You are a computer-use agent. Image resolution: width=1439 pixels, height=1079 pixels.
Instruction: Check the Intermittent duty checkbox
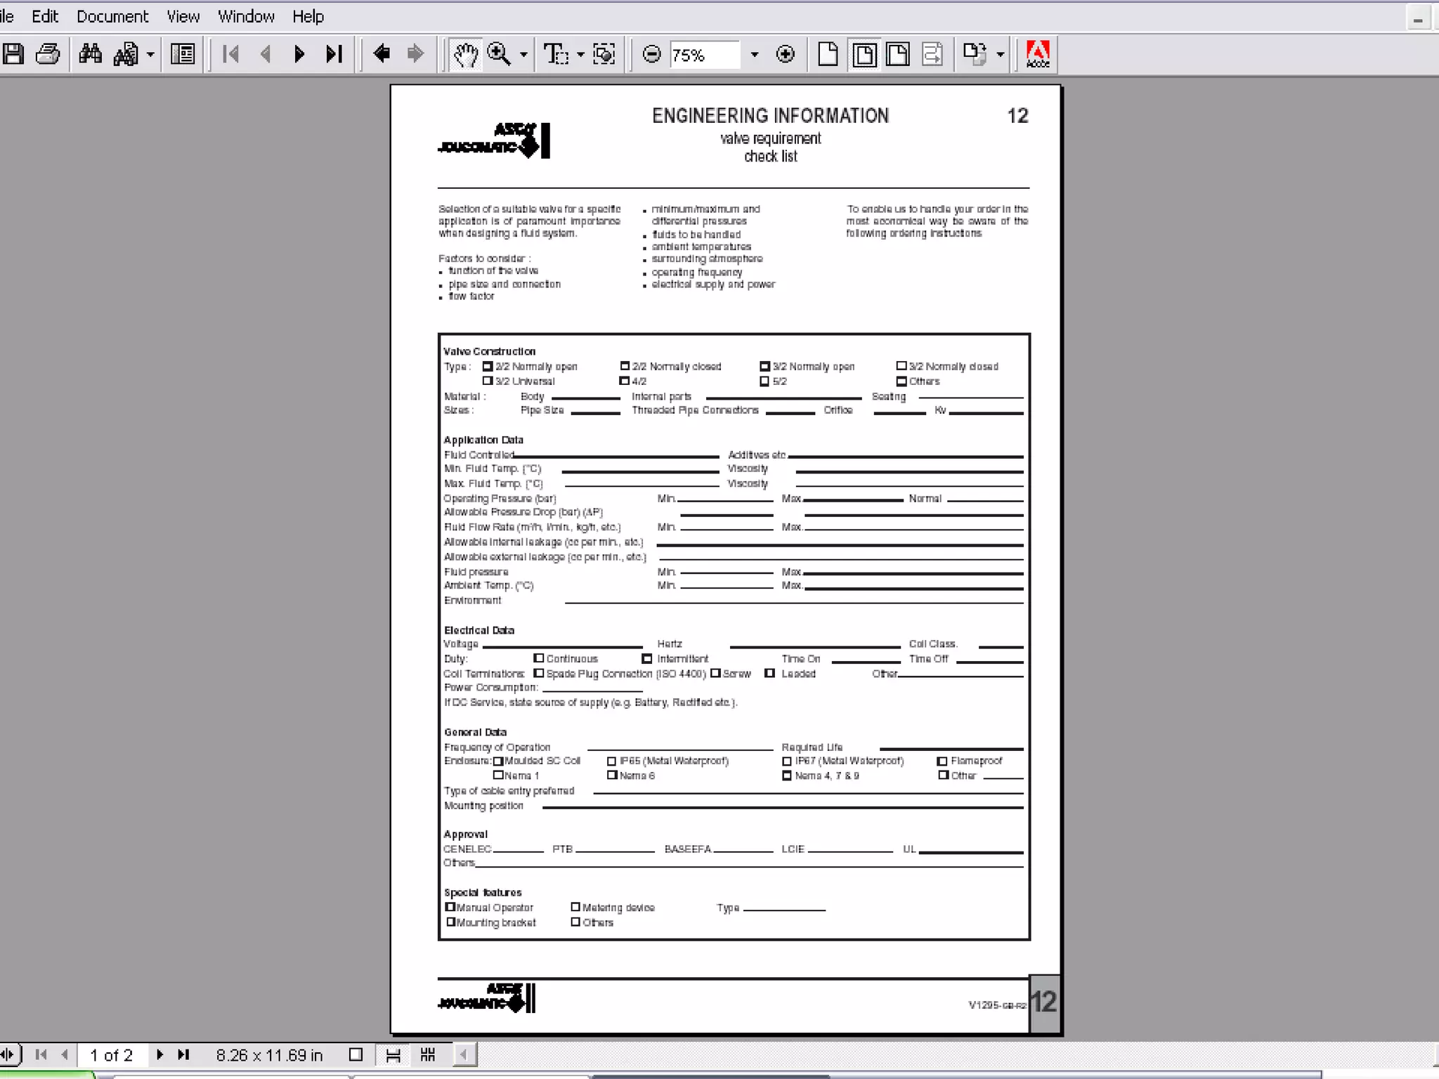(x=646, y=659)
